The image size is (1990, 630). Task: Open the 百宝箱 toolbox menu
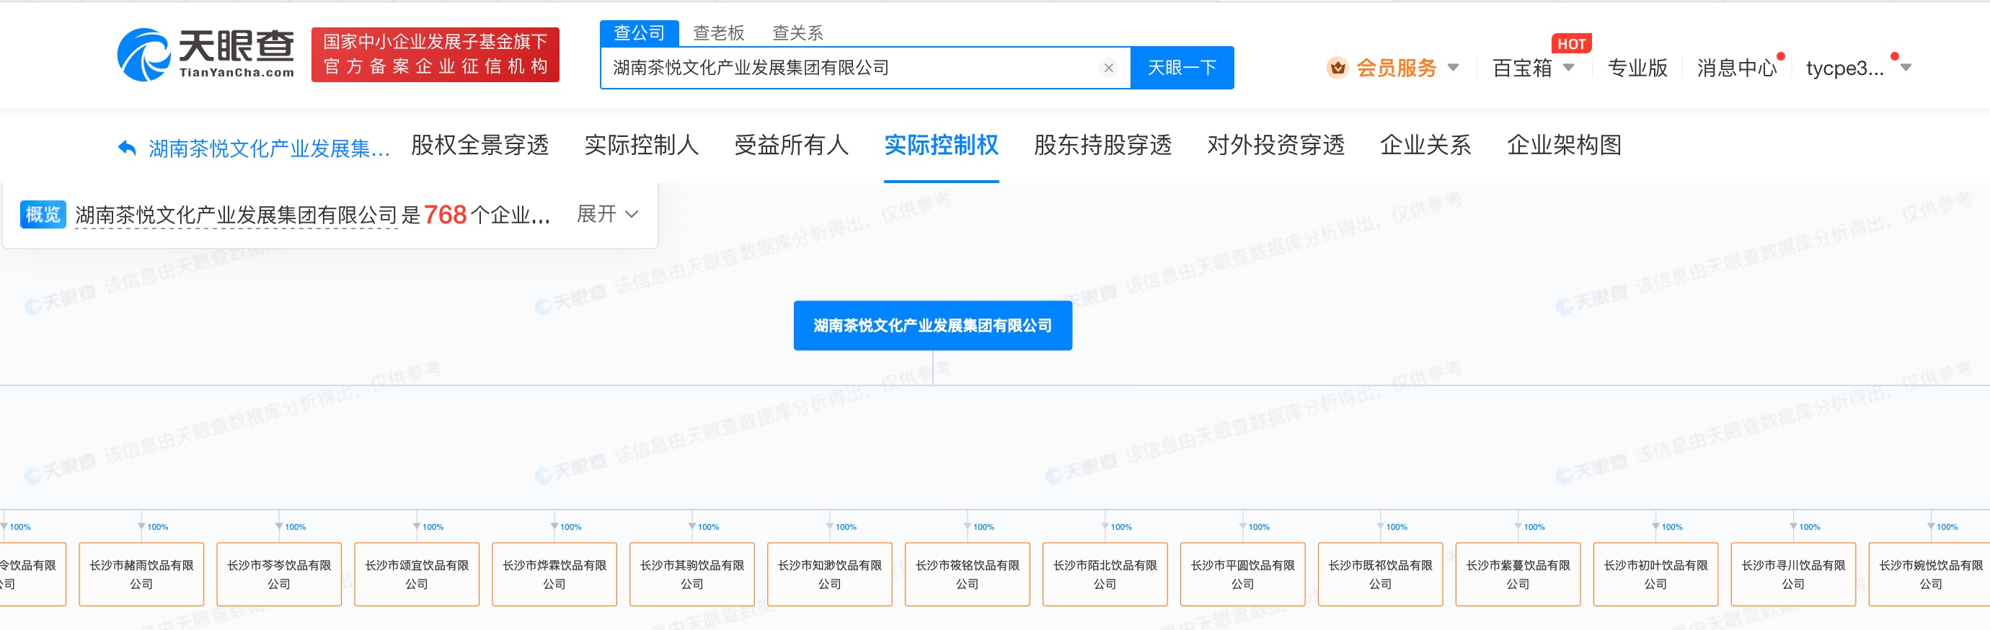pyautogui.click(x=1522, y=68)
